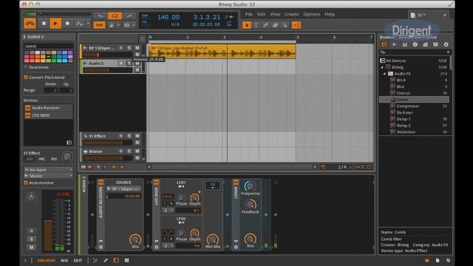
Task: Click the Comb device settings gear icon
Action: point(236,247)
